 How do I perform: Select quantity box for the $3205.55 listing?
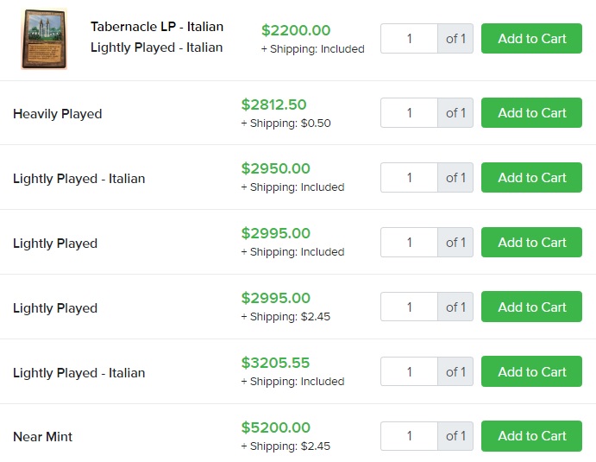click(410, 372)
